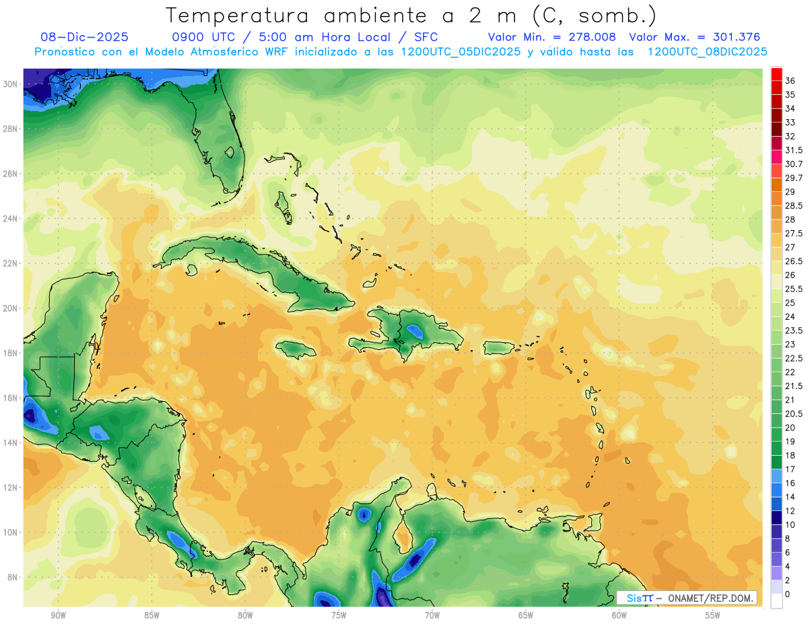
Task: Click the "12N" latitude label
Action: 11,487
